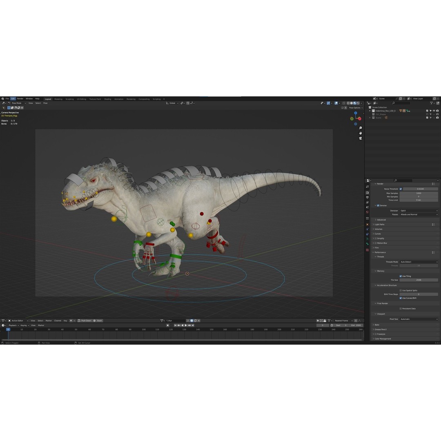The height and width of the screenshot is (441, 441).
Task: Open the Output properties tab icon
Action: click(367, 198)
